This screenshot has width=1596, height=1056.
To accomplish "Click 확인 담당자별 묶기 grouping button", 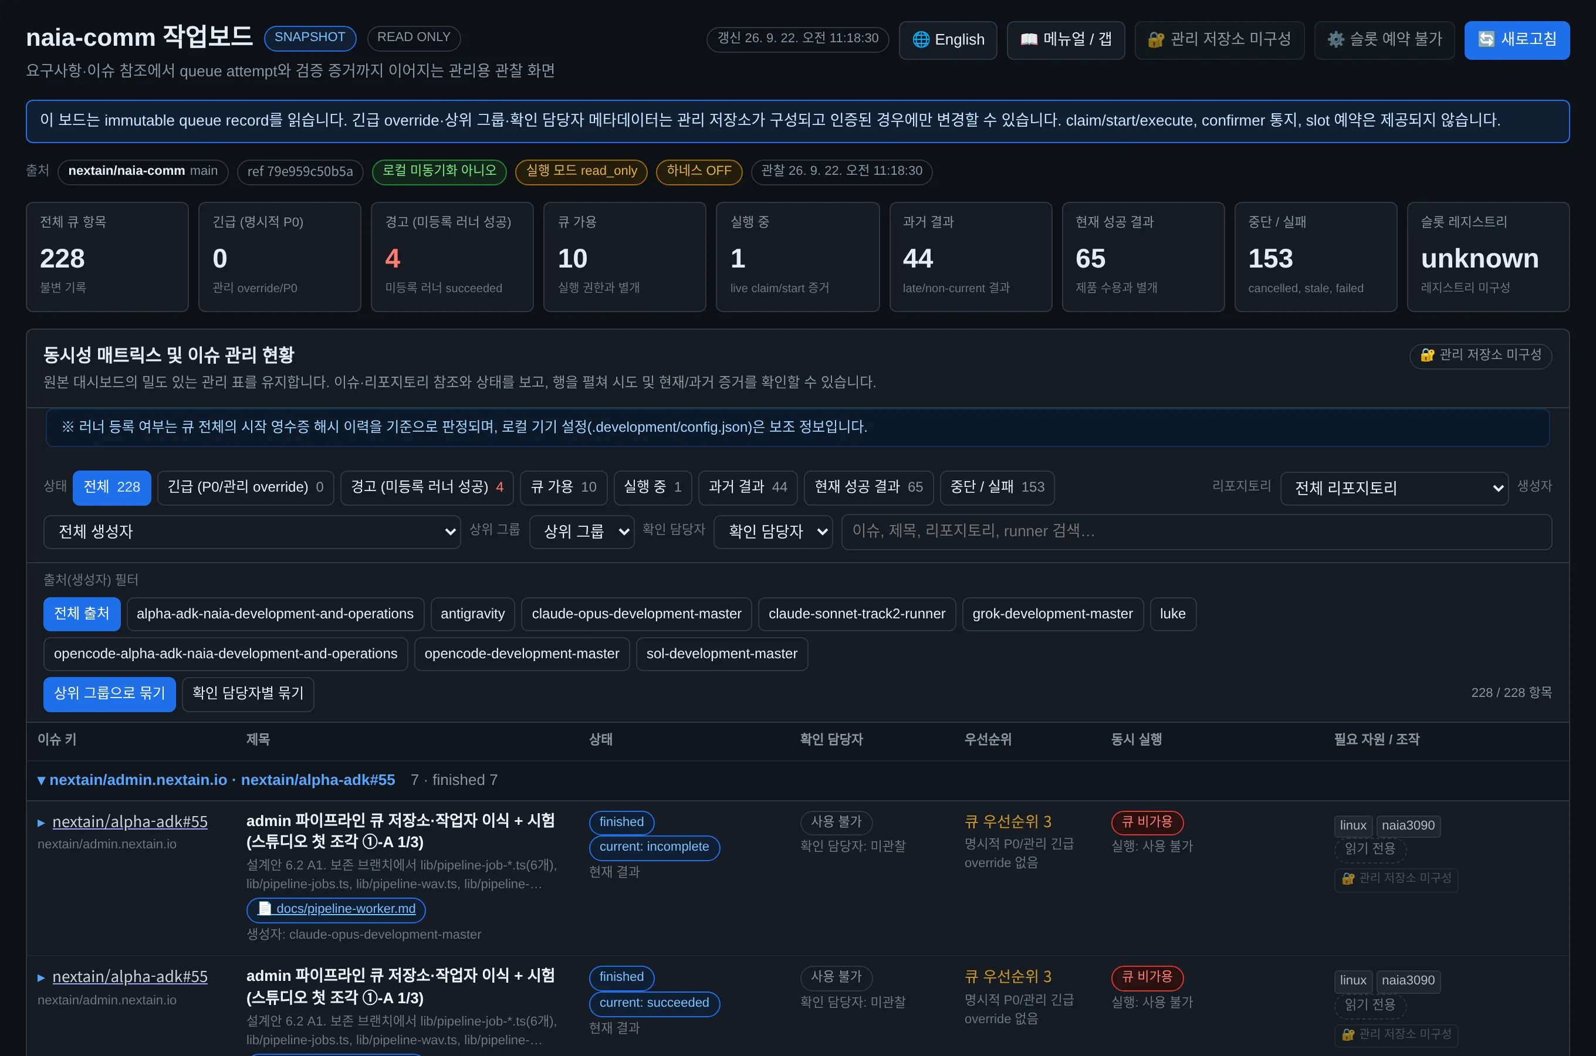I will pyautogui.click(x=248, y=693).
